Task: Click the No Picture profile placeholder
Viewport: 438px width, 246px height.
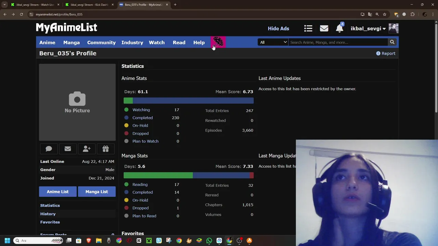Action: pos(77,102)
